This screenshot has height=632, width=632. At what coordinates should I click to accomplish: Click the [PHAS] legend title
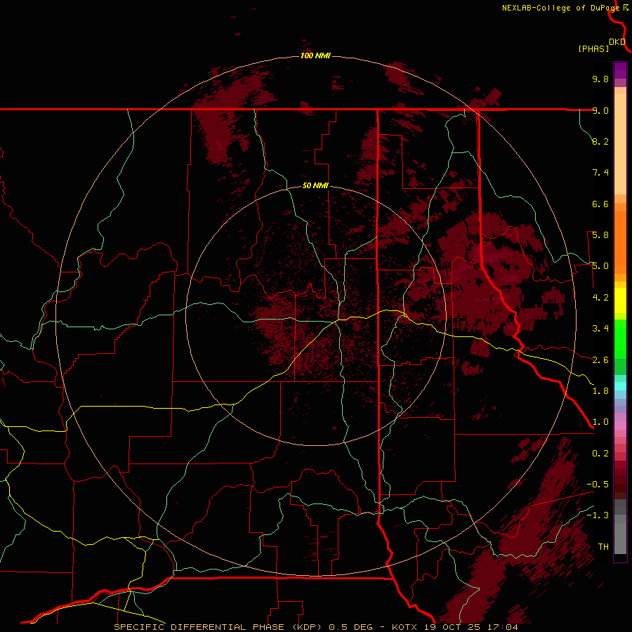593,48
